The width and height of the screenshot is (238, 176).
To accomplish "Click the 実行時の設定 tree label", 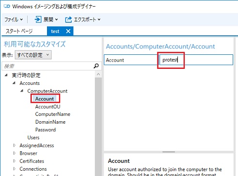I will (x=26, y=75).
